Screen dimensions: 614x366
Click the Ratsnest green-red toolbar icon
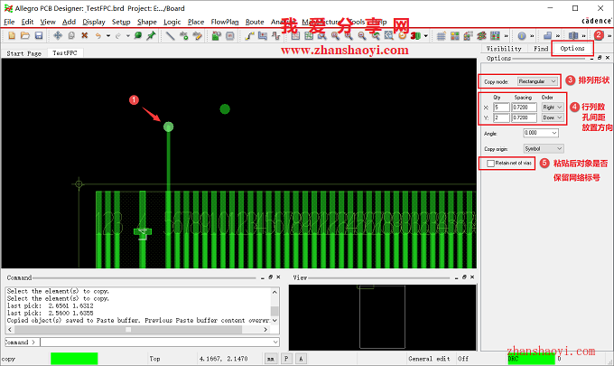pos(481,35)
